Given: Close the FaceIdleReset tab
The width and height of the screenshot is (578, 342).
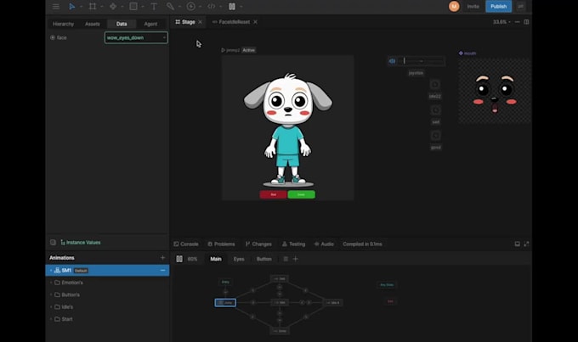Looking at the screenshot, I should pyautogui.click(x=255, y=22).
